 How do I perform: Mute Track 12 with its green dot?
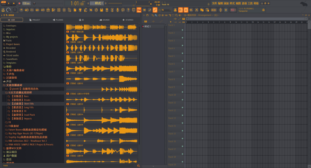point(182,115)
